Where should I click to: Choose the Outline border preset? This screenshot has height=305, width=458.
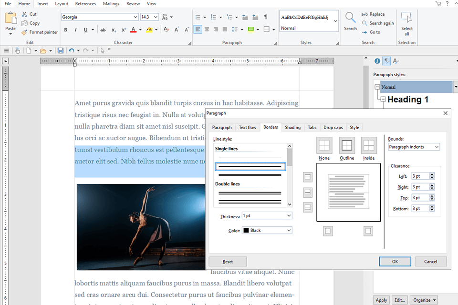click(346, 146)
